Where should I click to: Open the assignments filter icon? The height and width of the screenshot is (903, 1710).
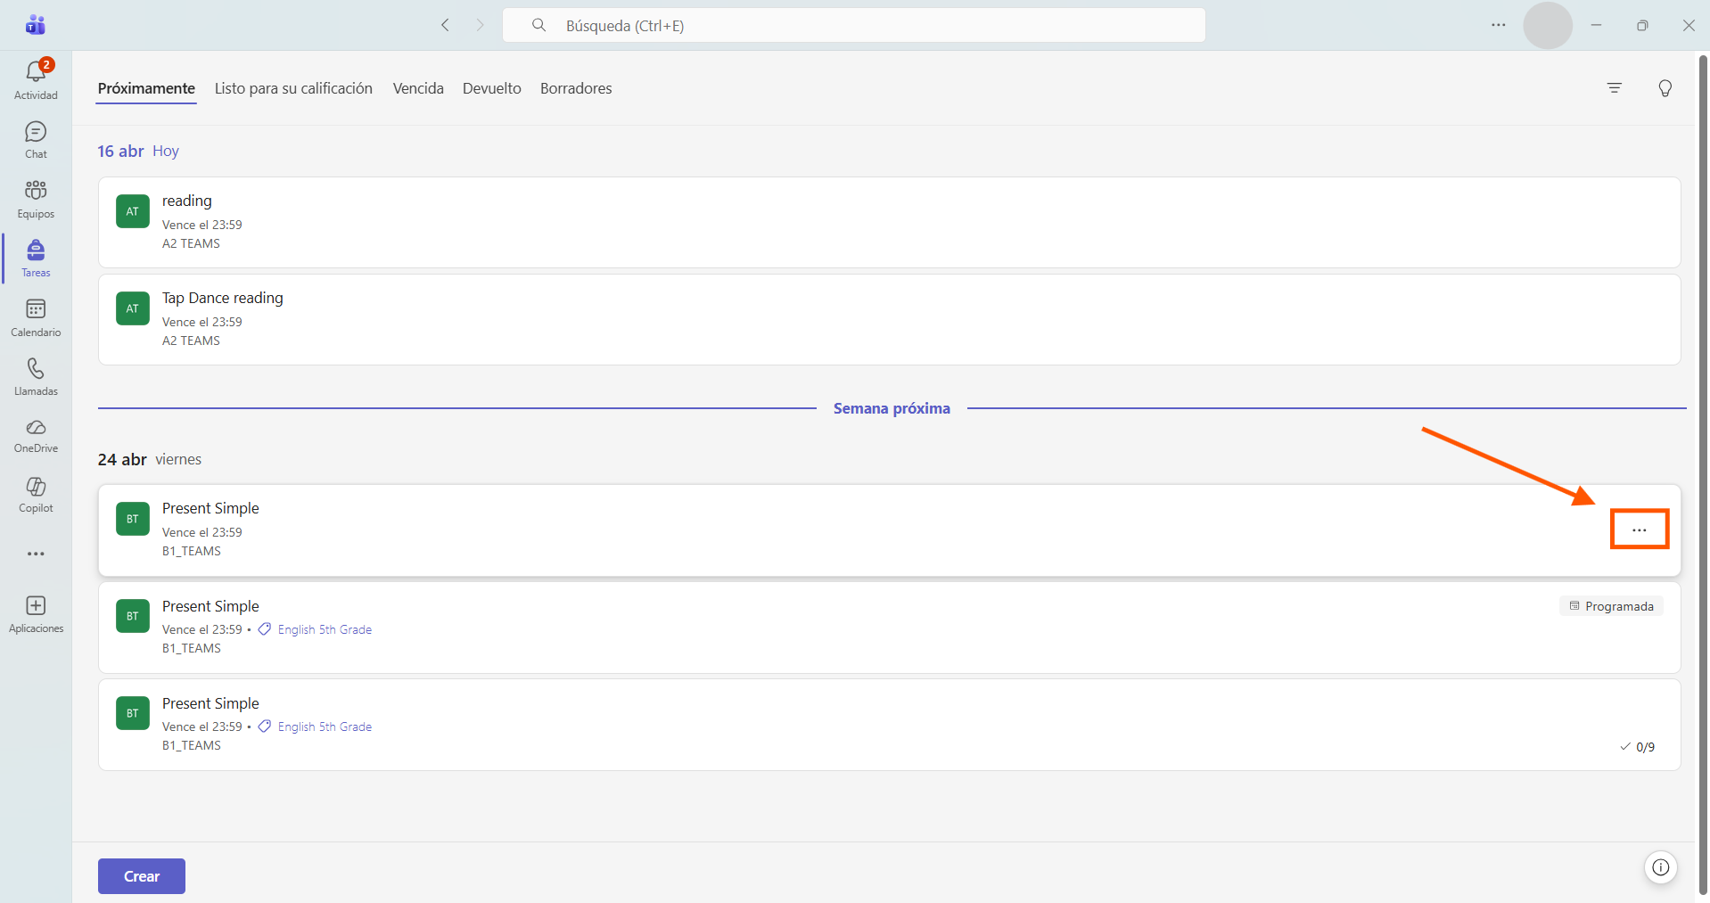(x=1615, y=87)
